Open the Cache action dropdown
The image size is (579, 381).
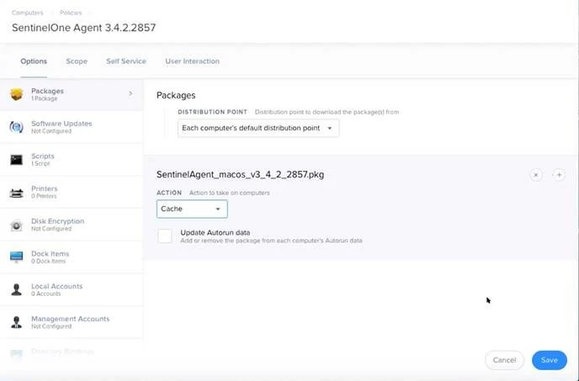pos(192,209)
